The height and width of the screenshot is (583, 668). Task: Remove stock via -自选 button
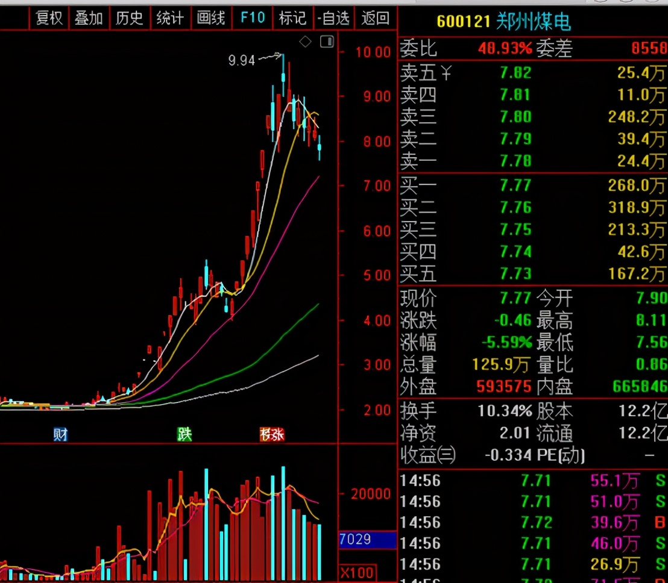333,18
